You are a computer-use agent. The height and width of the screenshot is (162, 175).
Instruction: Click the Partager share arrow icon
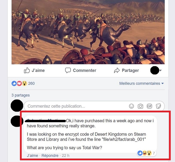point(117,70)
